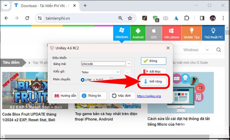230x140 pixels.
Task: Close the Download - Tải Miễn Phí VN tab
Action: pos(74,5)
